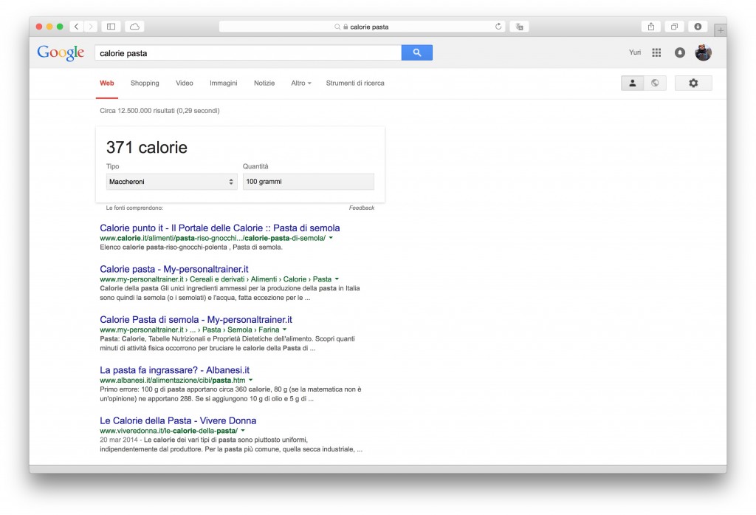This screenshot has height=515, width=756.
Task: Switch to public results with globe toggle
Action: click(x=654, y=83)
